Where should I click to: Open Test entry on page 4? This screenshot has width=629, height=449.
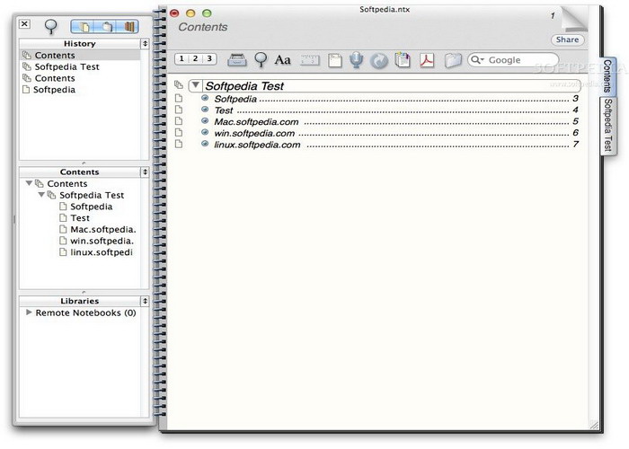pos(224,110)
